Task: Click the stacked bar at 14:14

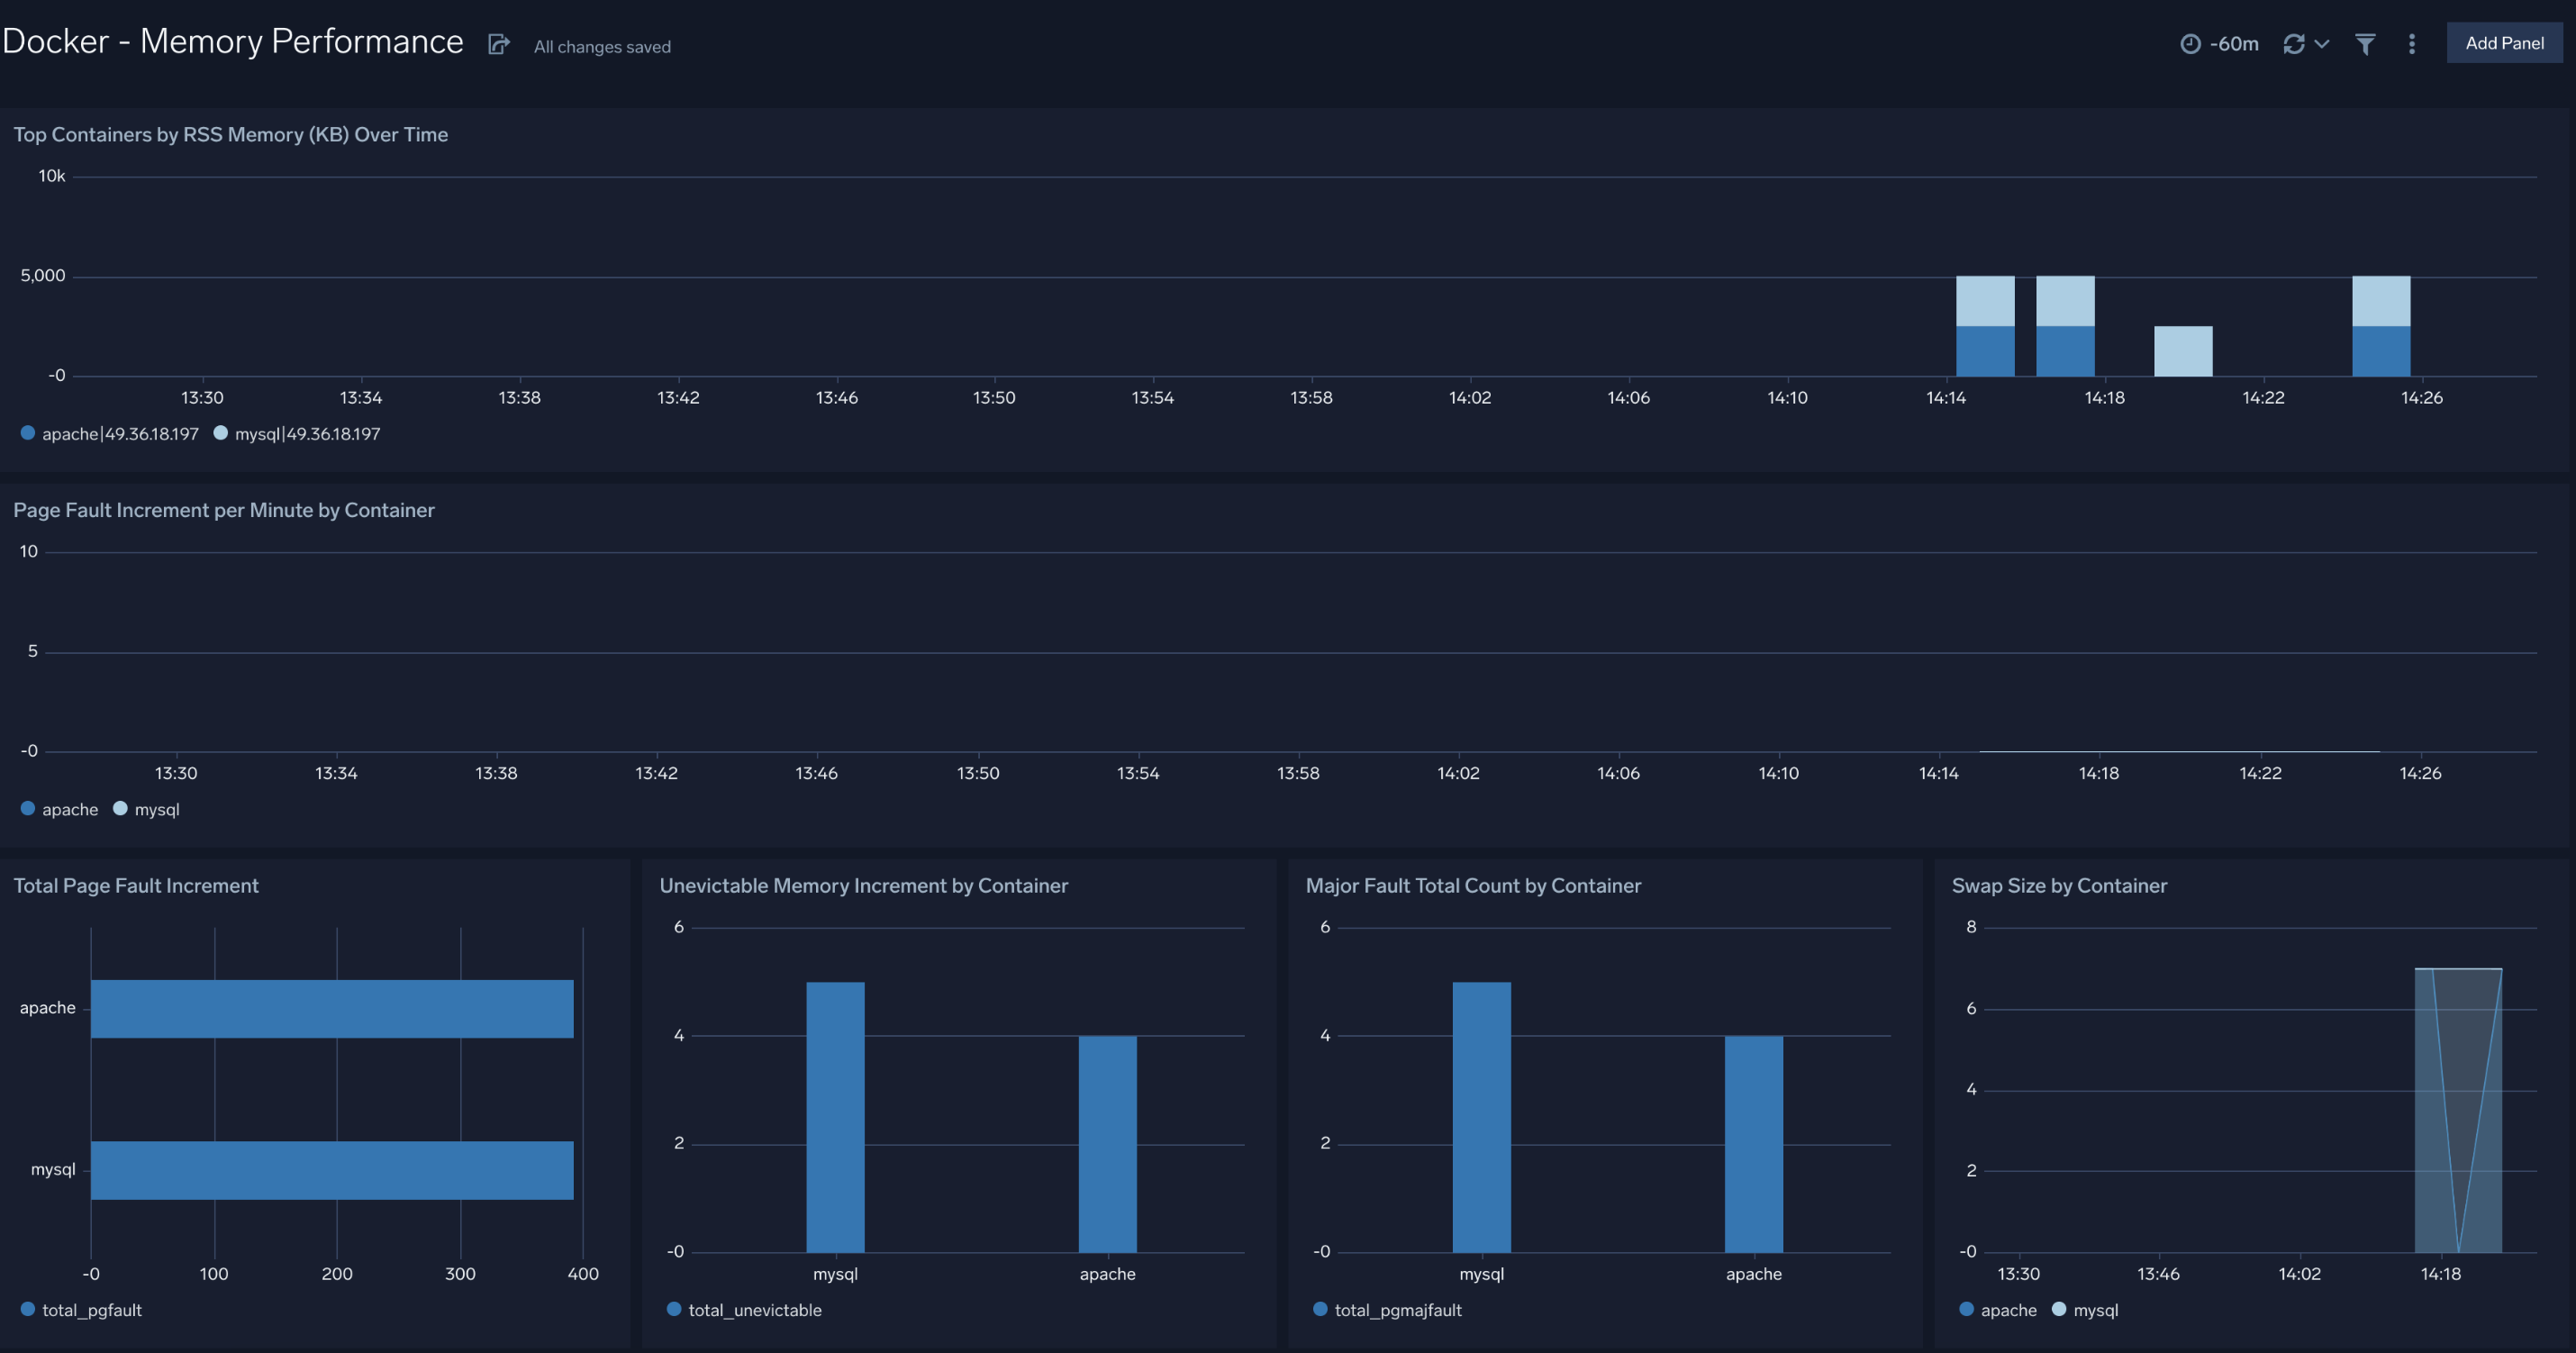Action: click(1984, 325)
